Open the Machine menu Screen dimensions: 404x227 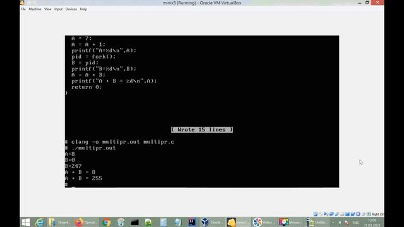click(35, 9)
